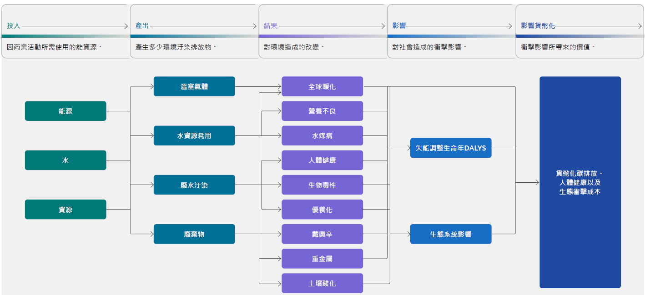Select the 水 input box

click(66, 160)
